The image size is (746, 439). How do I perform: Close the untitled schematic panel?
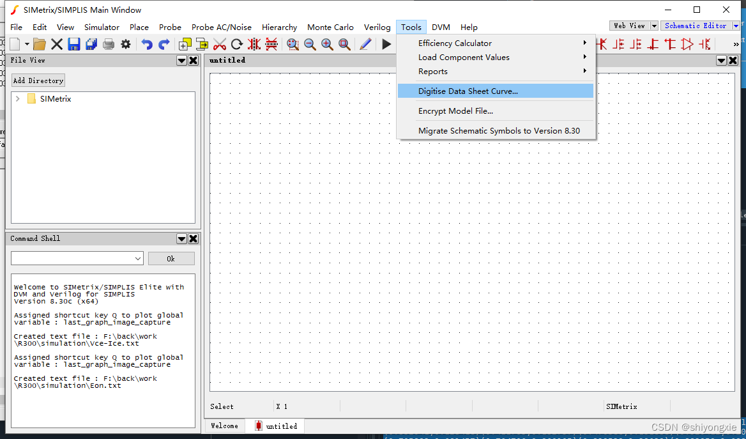tap(733, 61)
